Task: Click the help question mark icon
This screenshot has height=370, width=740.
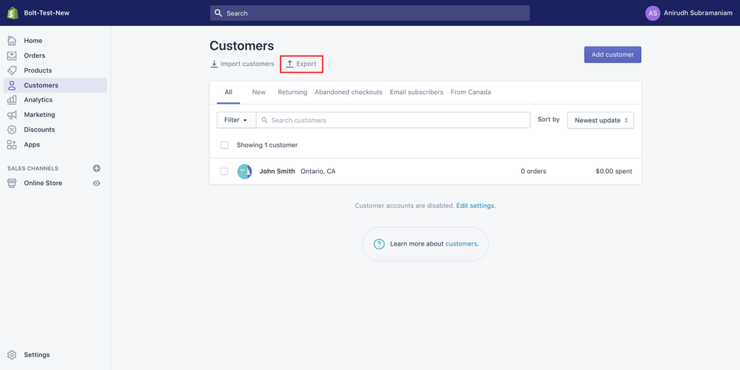Action: pos(379,244)
